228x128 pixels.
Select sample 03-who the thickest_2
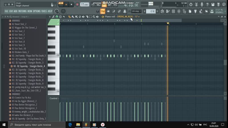pos(23,115)
